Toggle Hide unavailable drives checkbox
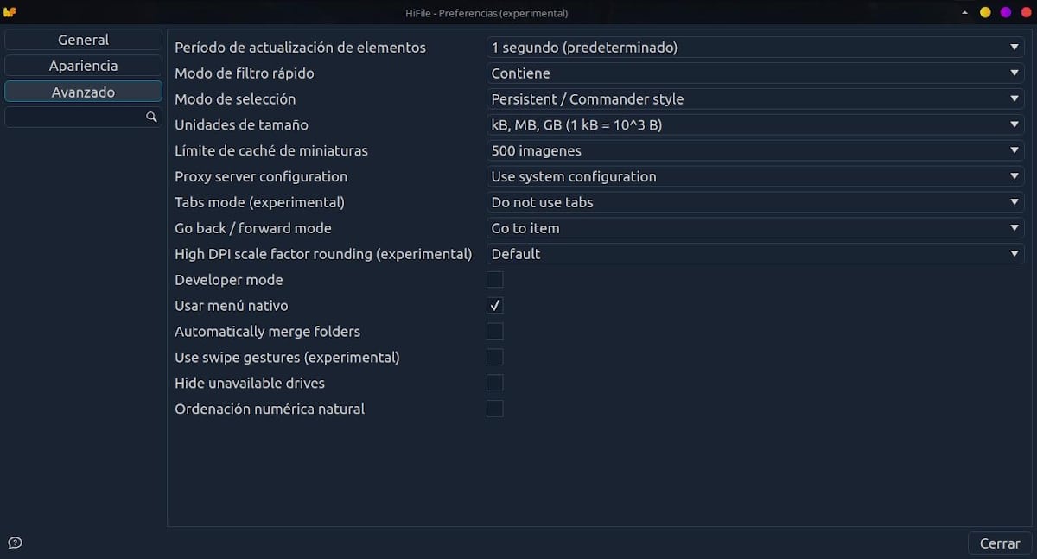The image size is (1037, 559). click(x=494, y=383)
